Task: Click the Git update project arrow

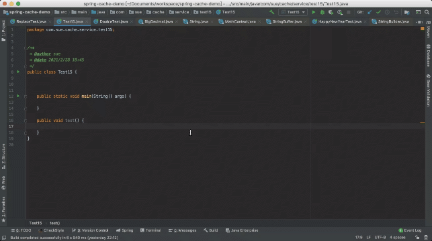Action: (370, 12)
